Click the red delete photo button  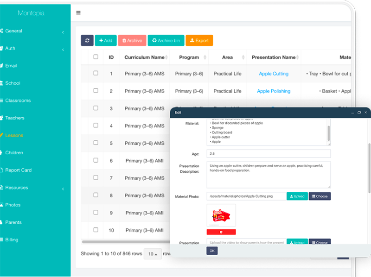pos(221,232)
